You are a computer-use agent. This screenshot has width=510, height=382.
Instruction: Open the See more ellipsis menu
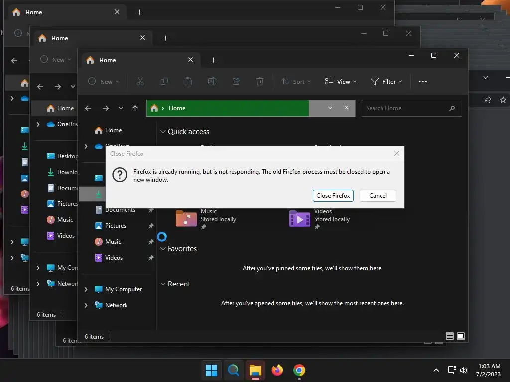tap(422, 81)
